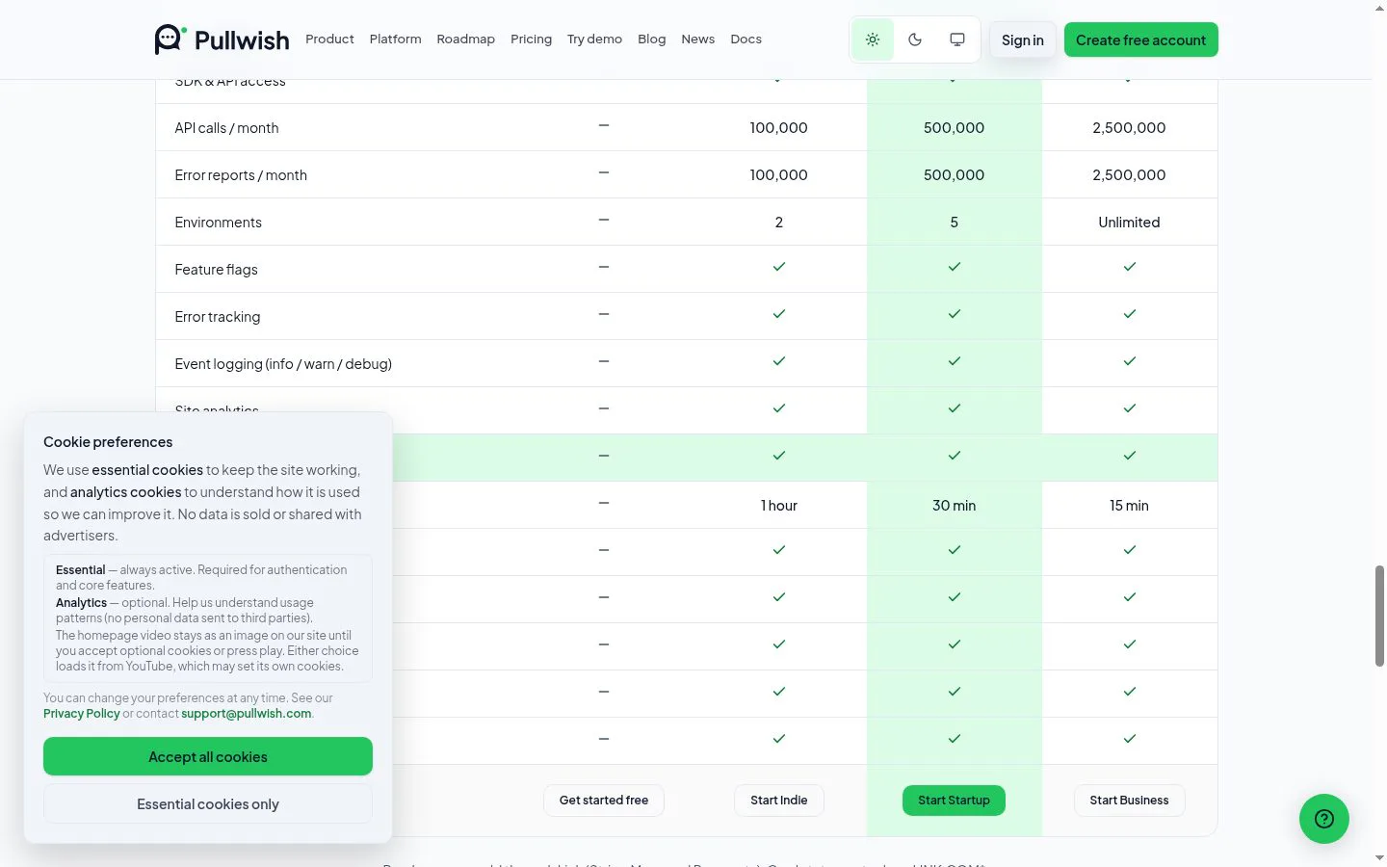1387x867 pixels.
Task: Click the "15 min" table cell
Action: [x=1129, y=506]
